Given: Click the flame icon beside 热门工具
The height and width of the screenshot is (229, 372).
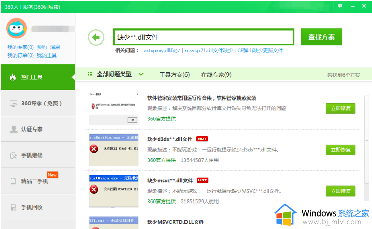Looking at the screenshot, I should point(12,77).
